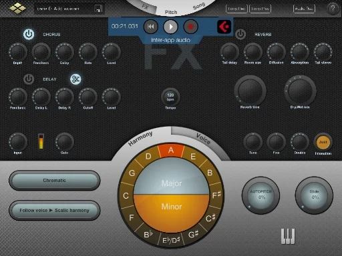Click the Dry/Wet mix knob

300,91
